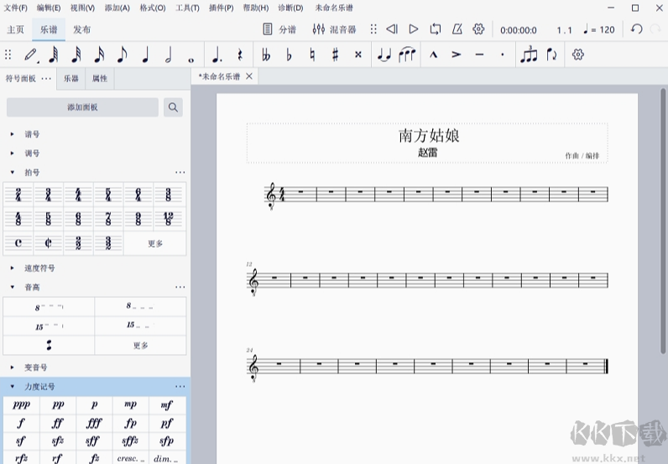Choose the 16th note duration

99,55
